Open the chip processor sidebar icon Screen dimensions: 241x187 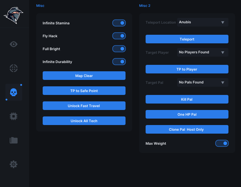click(x=14, y=116)
